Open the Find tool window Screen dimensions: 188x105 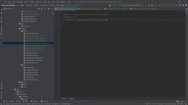pyautogui.click(x=12, y=101)
